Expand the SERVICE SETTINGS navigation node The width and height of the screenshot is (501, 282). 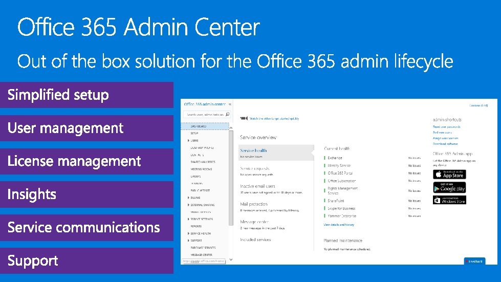tap(188, 219)
